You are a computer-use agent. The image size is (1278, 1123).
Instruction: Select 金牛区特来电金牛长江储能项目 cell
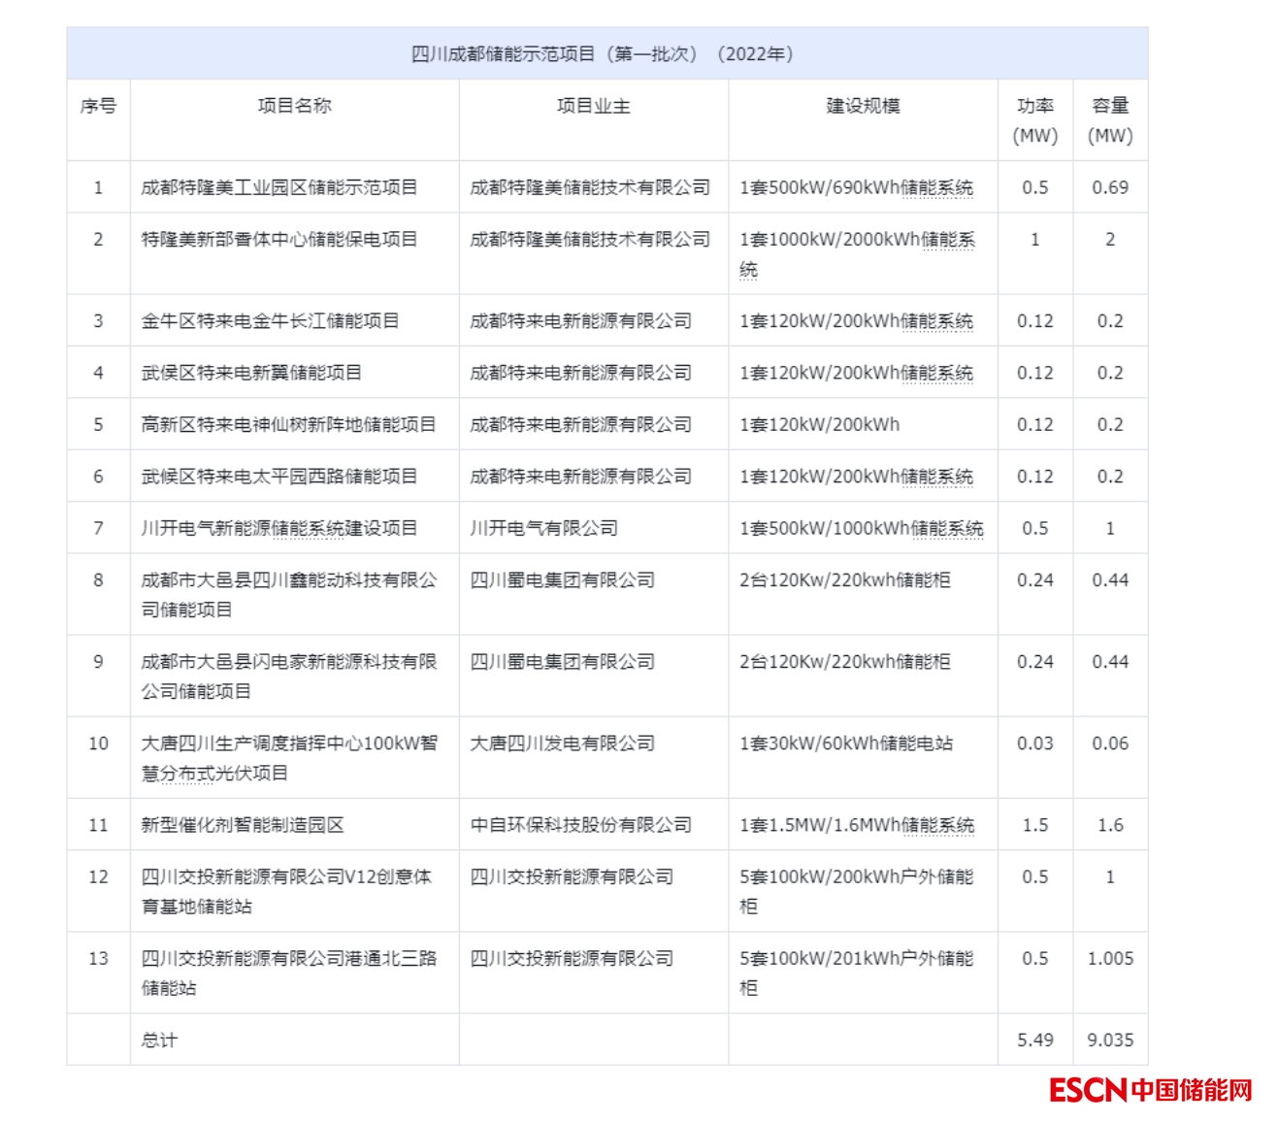[x=270, y=321]
